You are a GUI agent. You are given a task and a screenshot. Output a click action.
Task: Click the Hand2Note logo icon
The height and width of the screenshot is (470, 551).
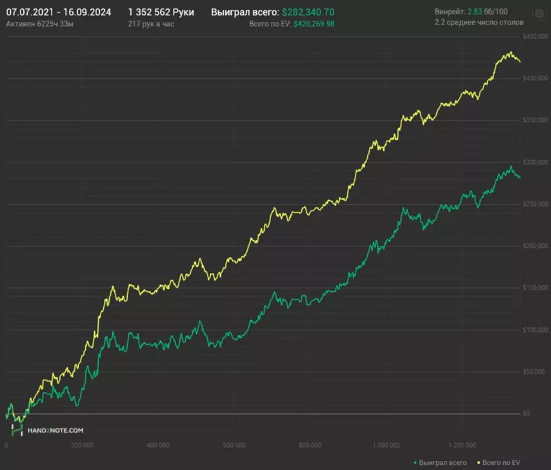[x=15, y=429]
